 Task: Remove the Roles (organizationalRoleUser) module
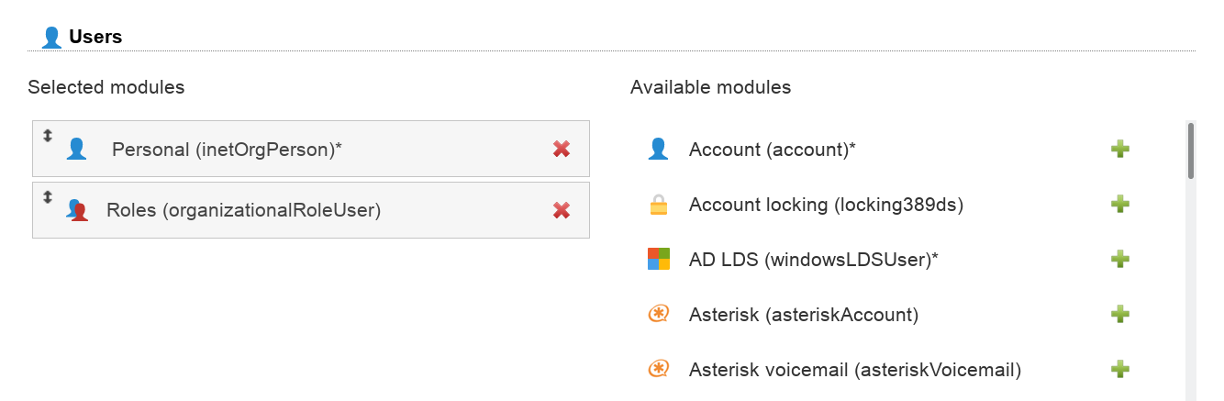[x=562, y=210]
